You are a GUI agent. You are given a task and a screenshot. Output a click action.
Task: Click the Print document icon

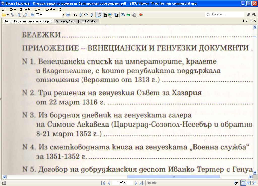(x=12, y=15)
